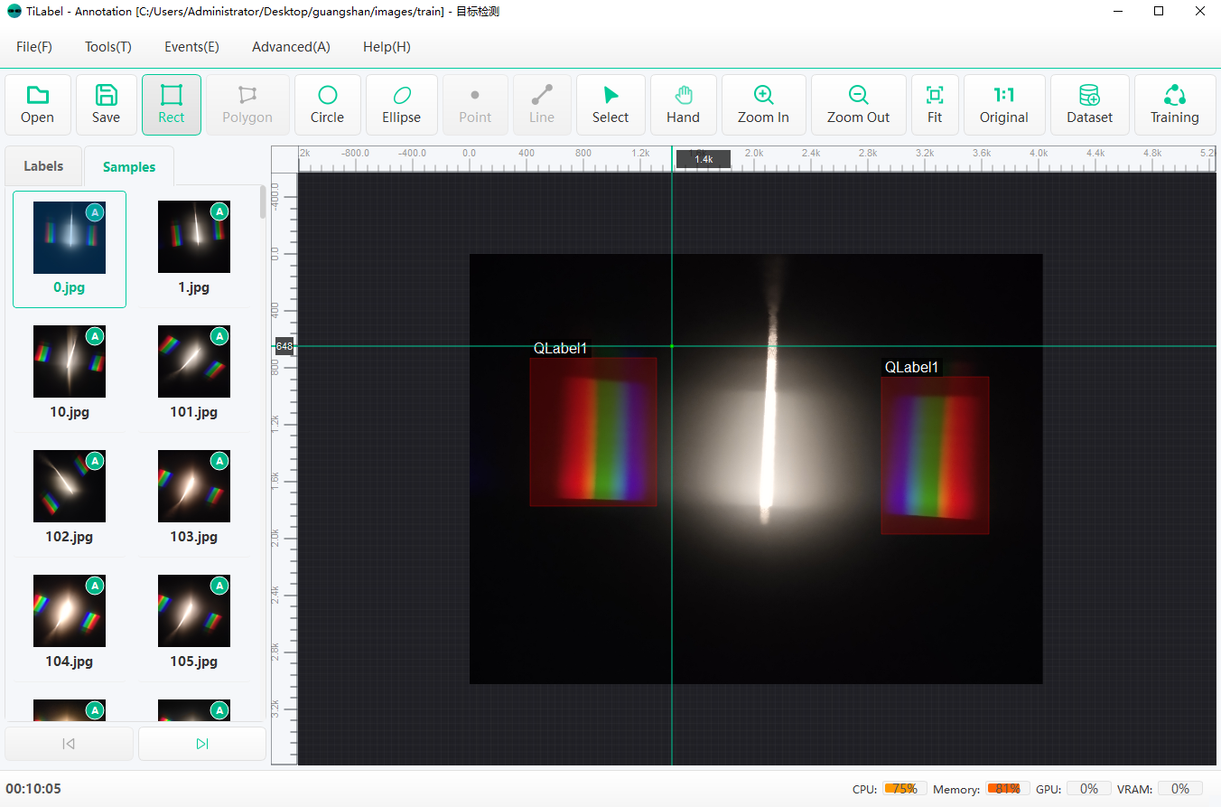Image resolution: width=1221 pixels, height=807 pixels.
Task: Select the thumbnail for 103.jpg
Action: click(193, 486)
